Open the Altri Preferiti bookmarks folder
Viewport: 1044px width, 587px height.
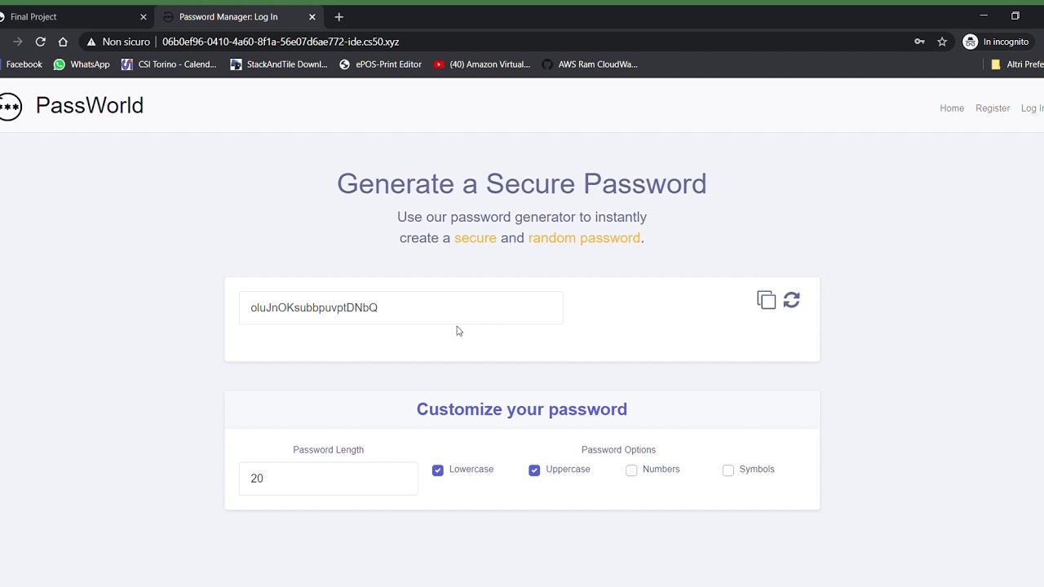pyautogui.click(x=1016, y=64)
